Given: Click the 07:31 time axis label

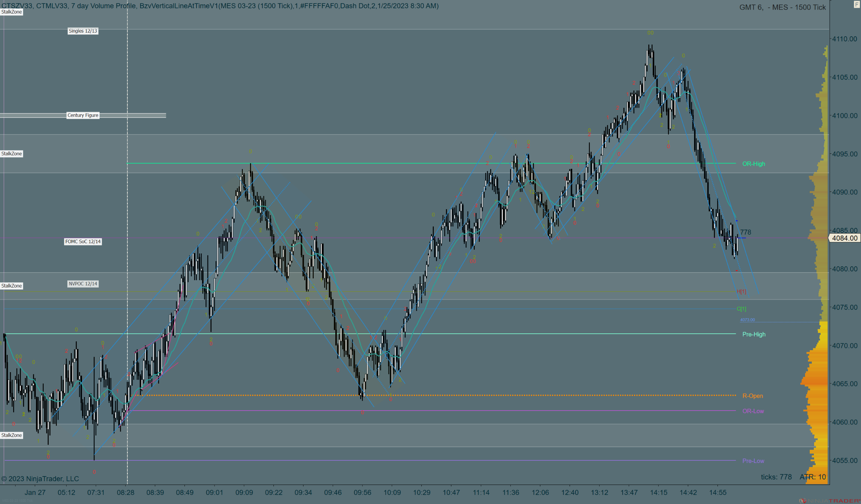Looking at the screenshot, I should pos(96,493).
